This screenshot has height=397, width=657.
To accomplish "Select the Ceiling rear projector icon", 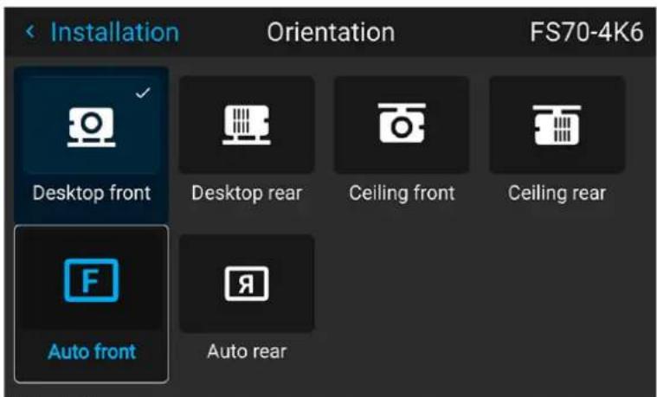I will coord(557,125).
